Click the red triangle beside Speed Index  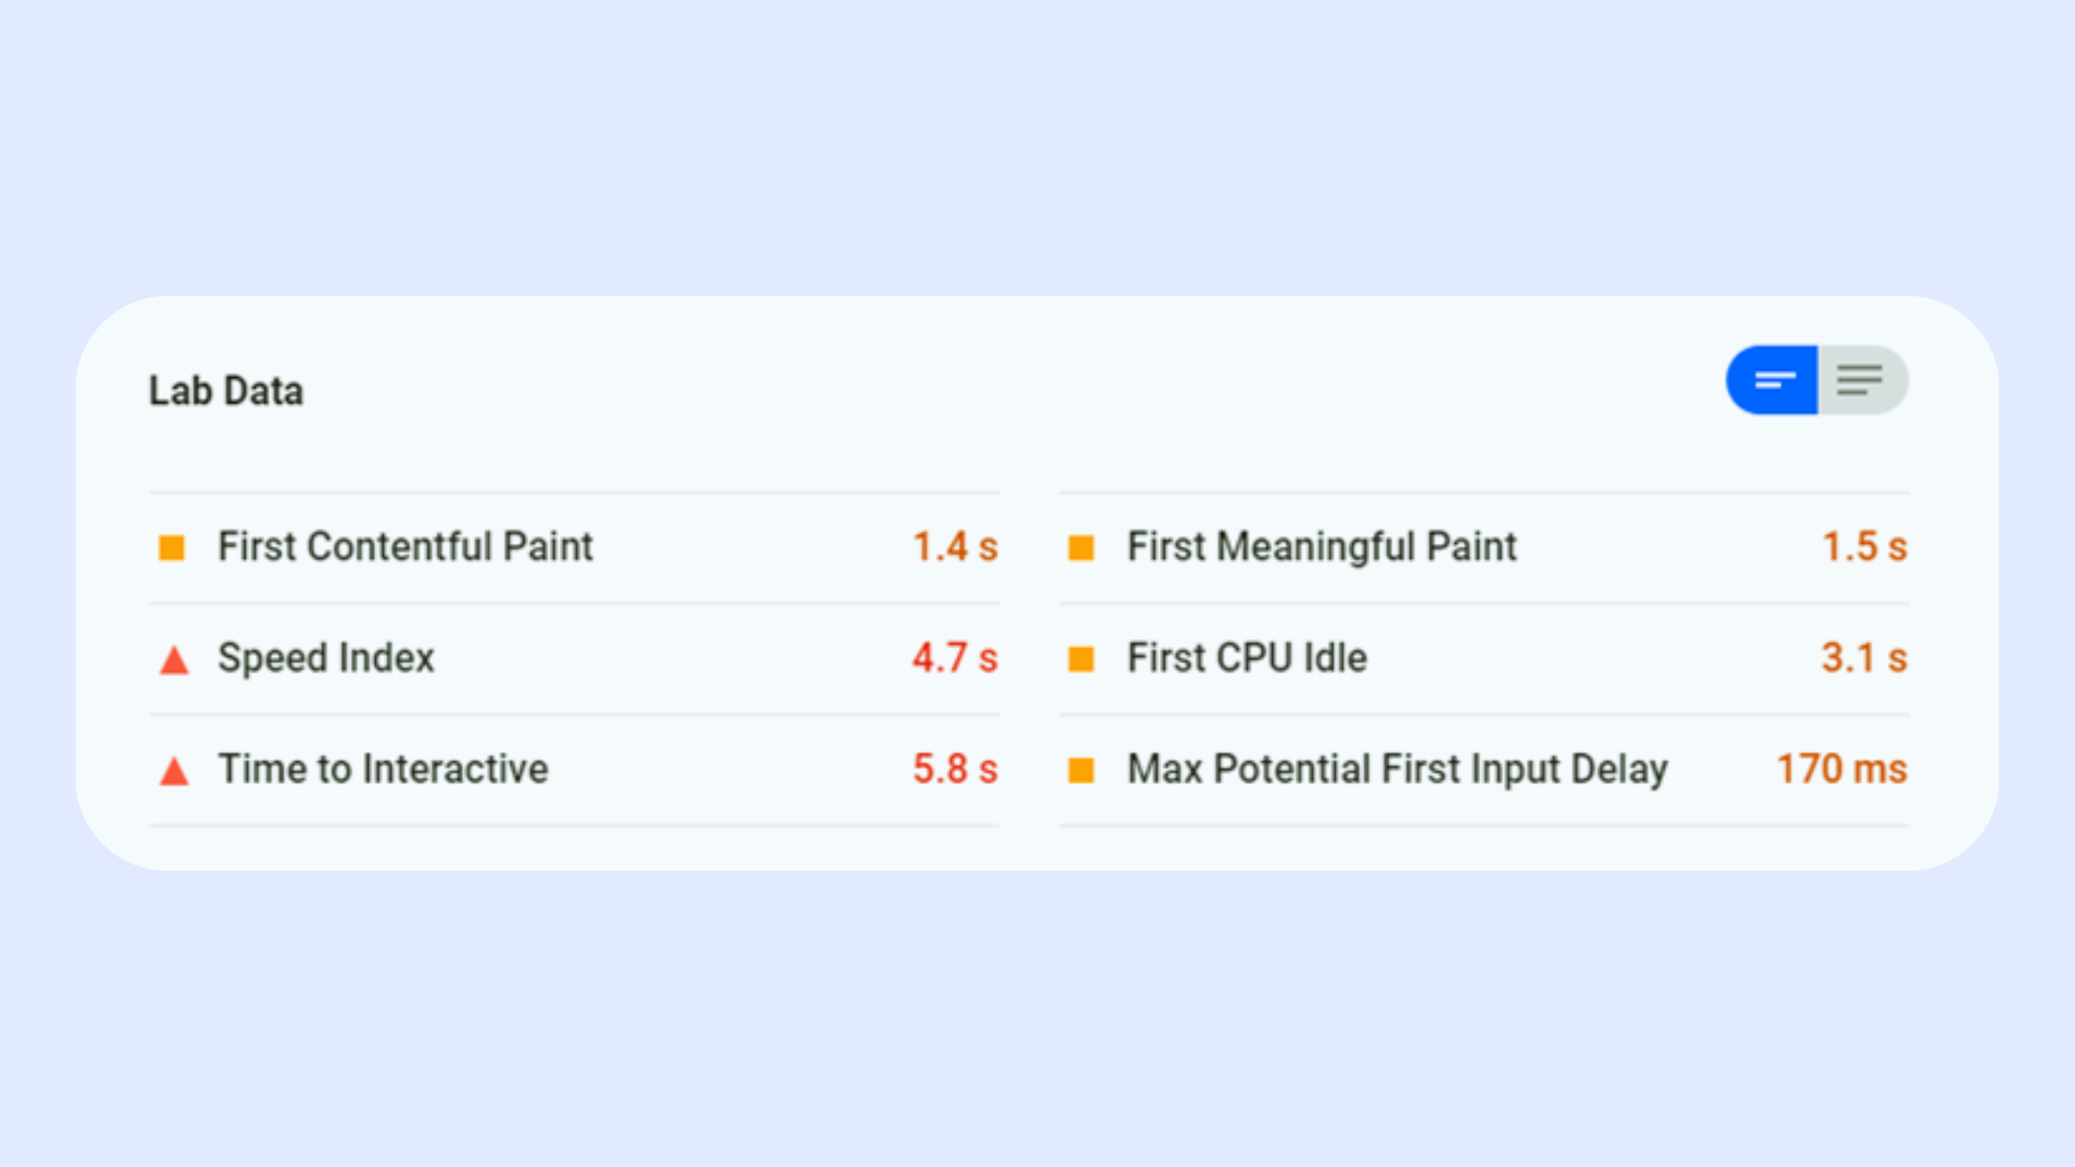click(x=174, y=659)
